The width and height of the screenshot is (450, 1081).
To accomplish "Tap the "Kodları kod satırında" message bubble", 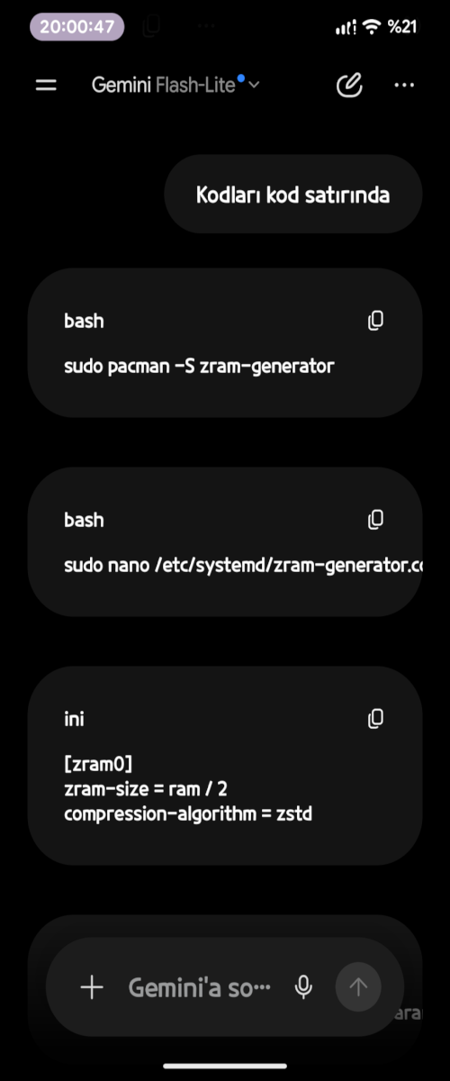I will (x=292, y=195).
